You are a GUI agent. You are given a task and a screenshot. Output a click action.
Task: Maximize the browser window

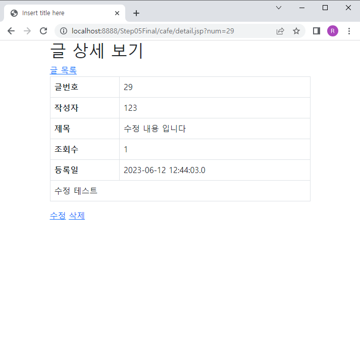coord(325,8)
